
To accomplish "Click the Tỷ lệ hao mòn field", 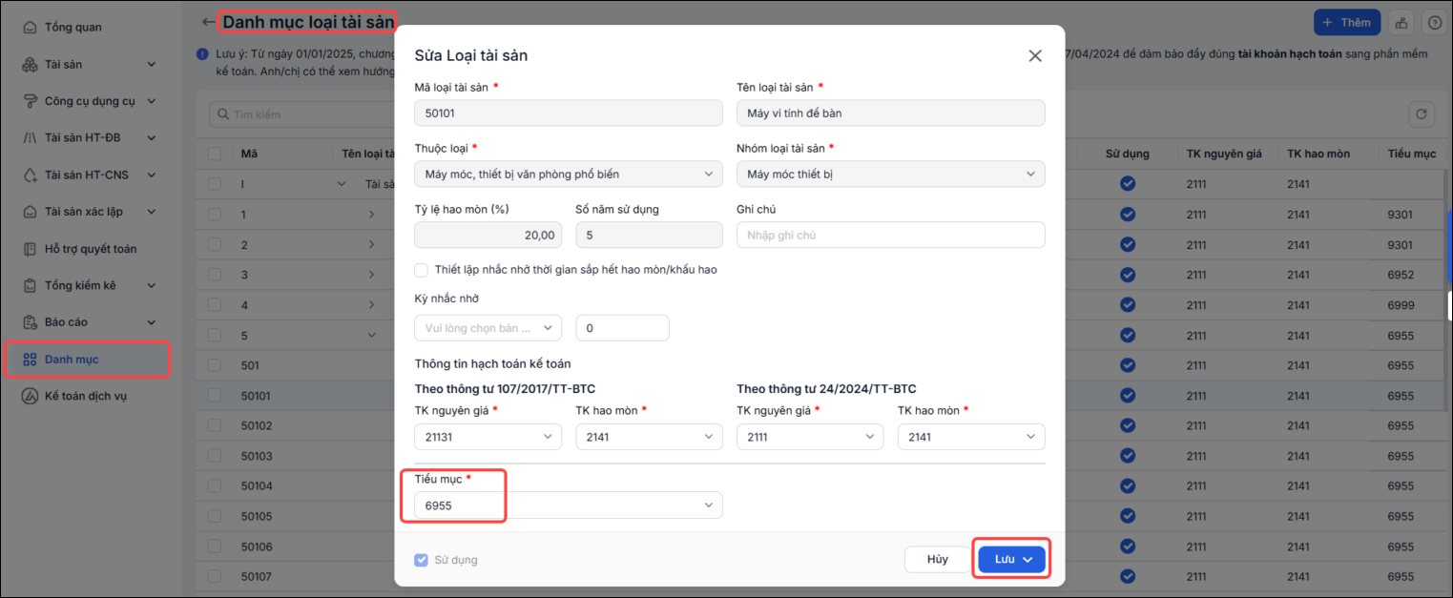I will [488, 235].
